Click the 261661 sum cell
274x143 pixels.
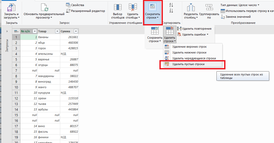[69, 37]
